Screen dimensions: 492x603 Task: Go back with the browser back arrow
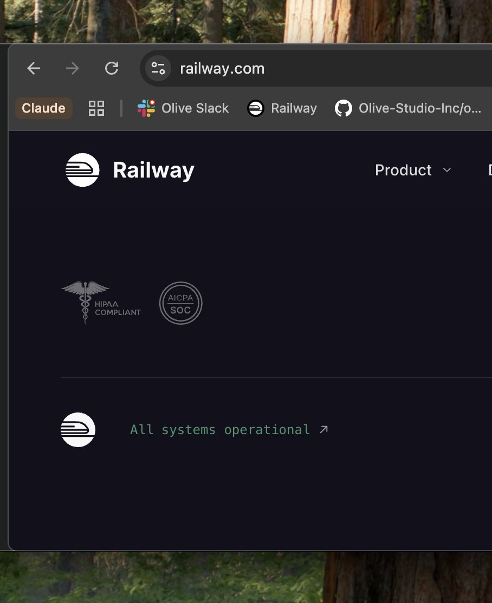pyautogui.click(x=34, y=68)
